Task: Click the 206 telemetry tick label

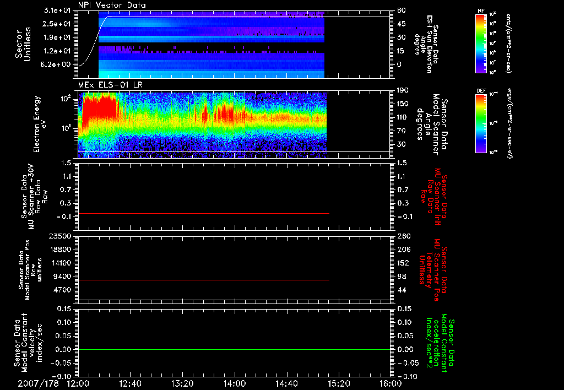Action: 404,250
